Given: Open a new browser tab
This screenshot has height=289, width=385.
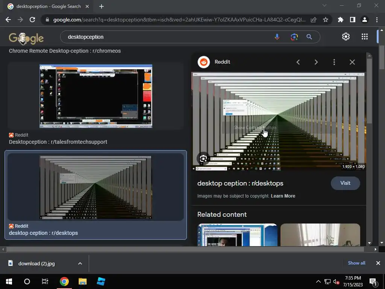Looking at the screenshot, I should click(102, 6).
